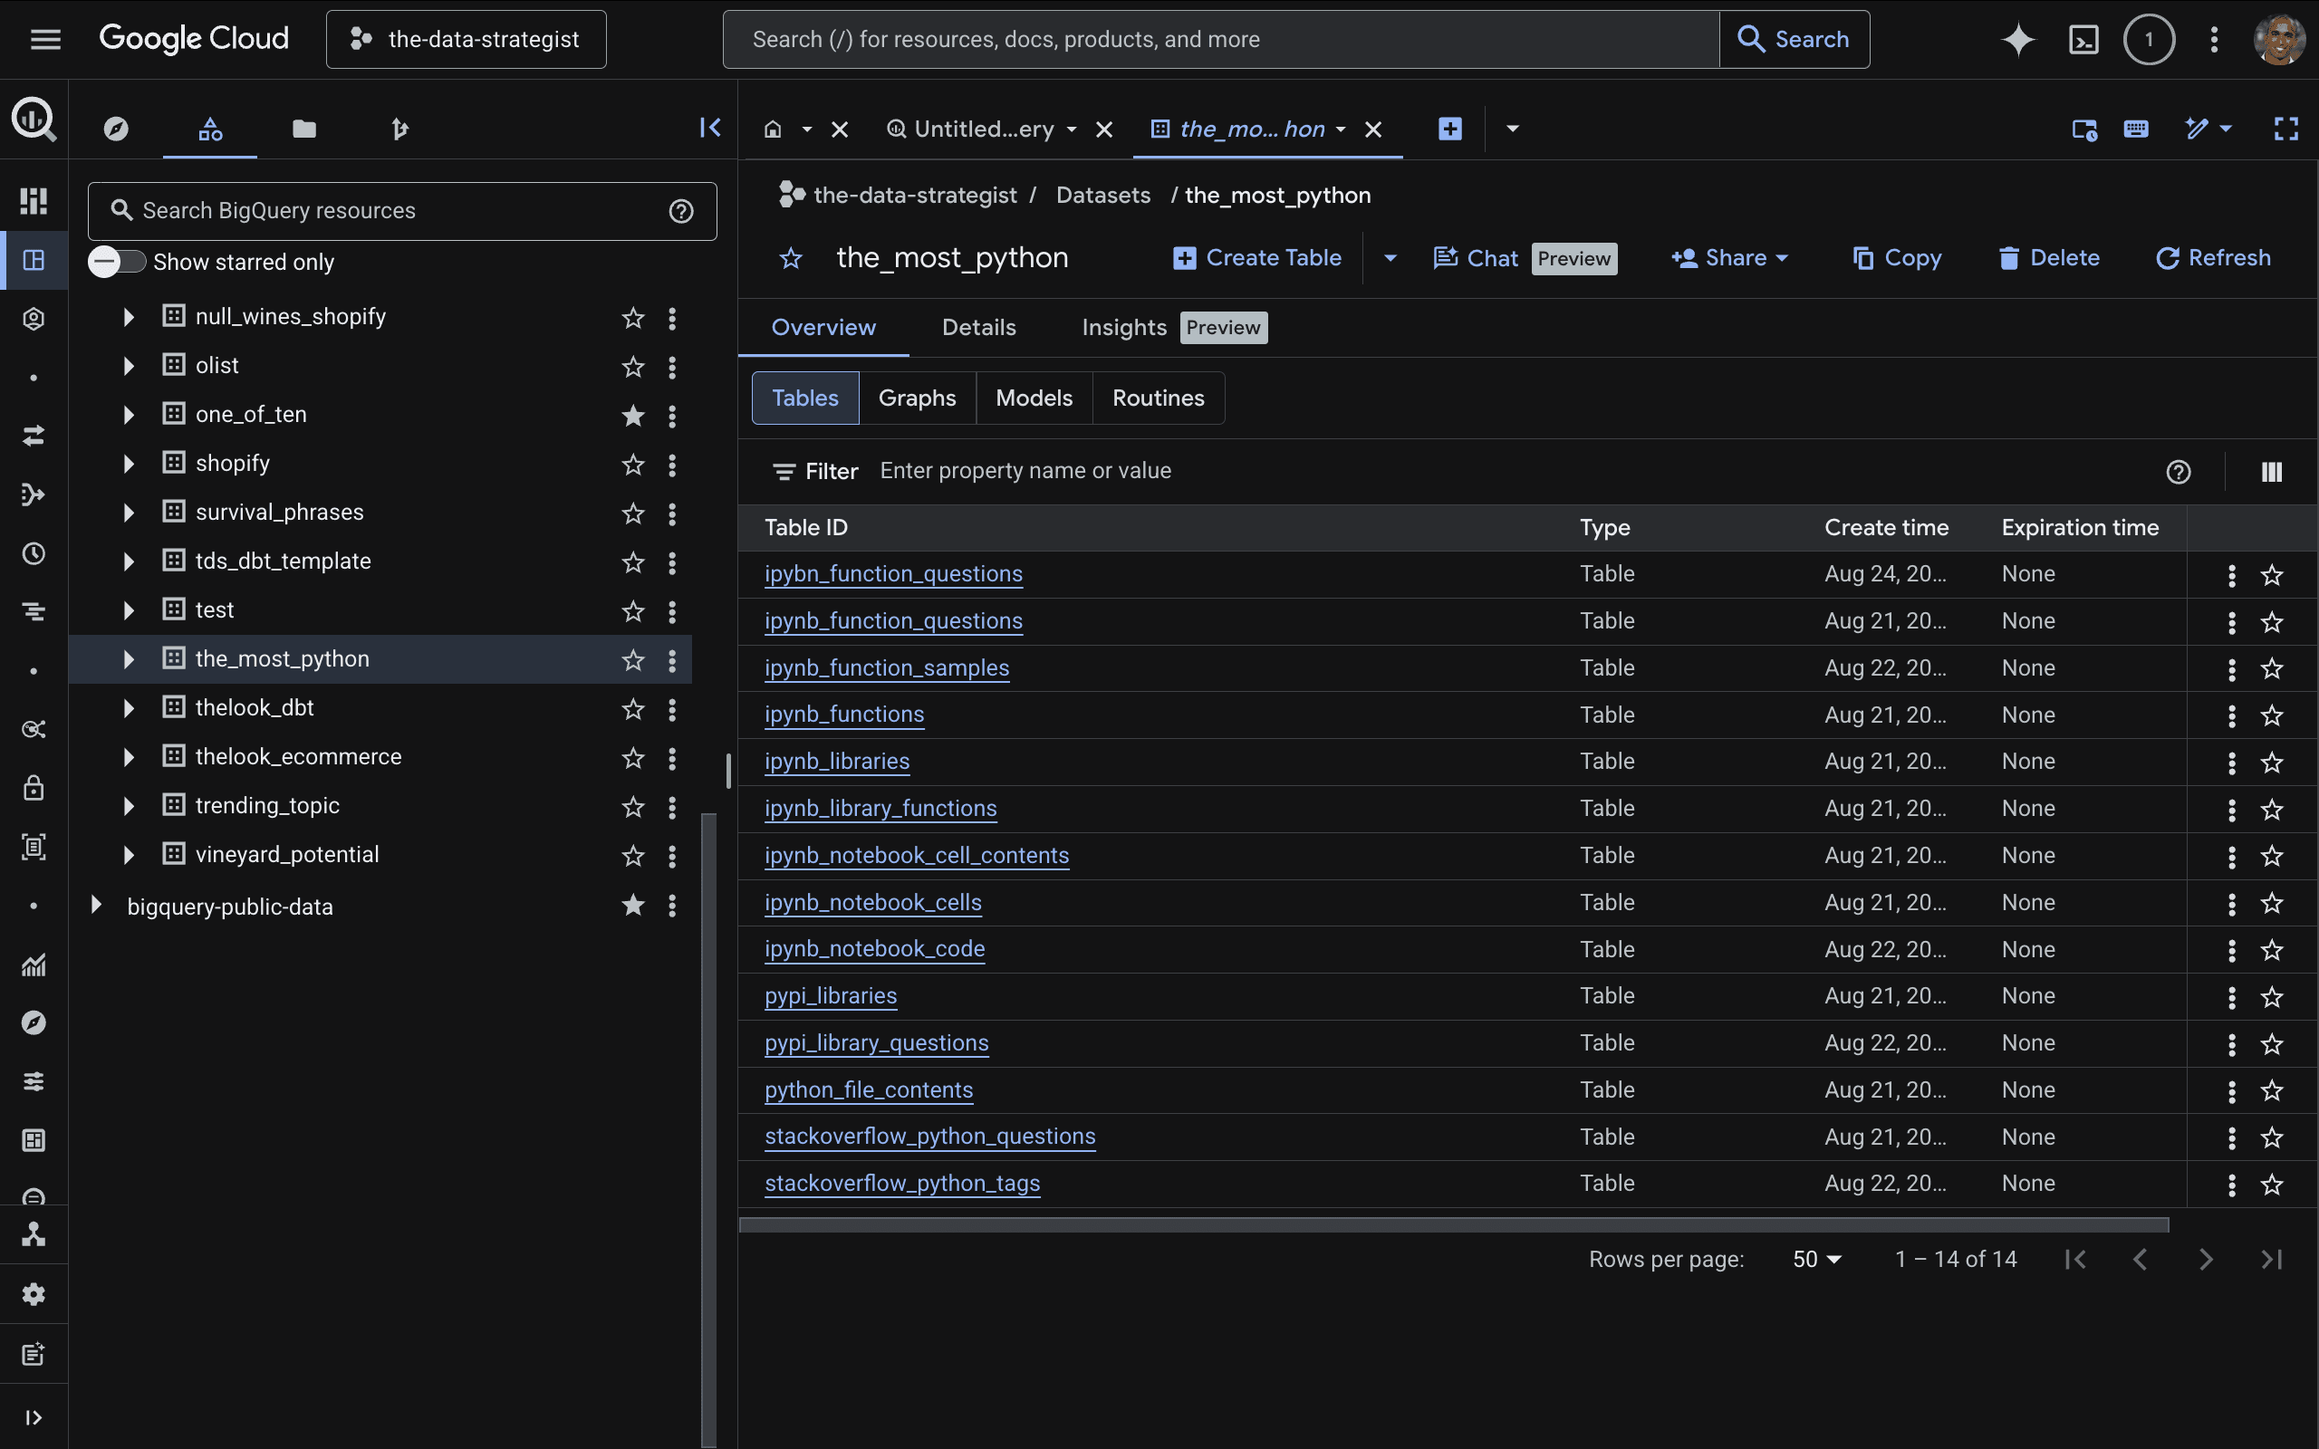2319x1449 pixels.
Task: Expand the null_wines_shopify dataset
Action: pyautogui.click(x=129, y=316)
